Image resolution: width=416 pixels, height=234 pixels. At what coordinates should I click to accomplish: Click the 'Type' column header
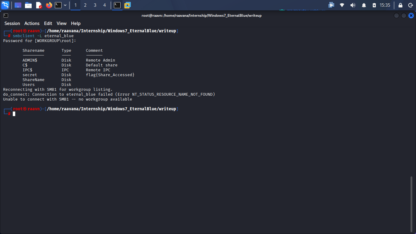[x=66, y=51]
